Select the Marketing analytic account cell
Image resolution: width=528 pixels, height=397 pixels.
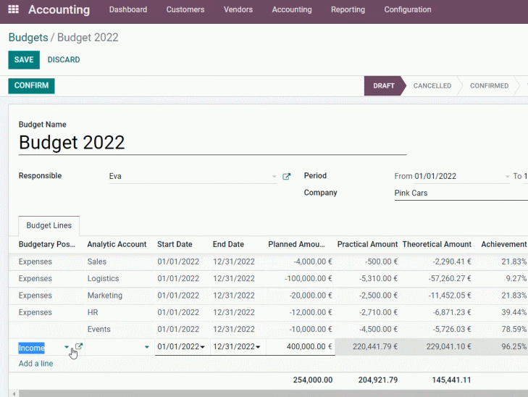pos(105,296)
